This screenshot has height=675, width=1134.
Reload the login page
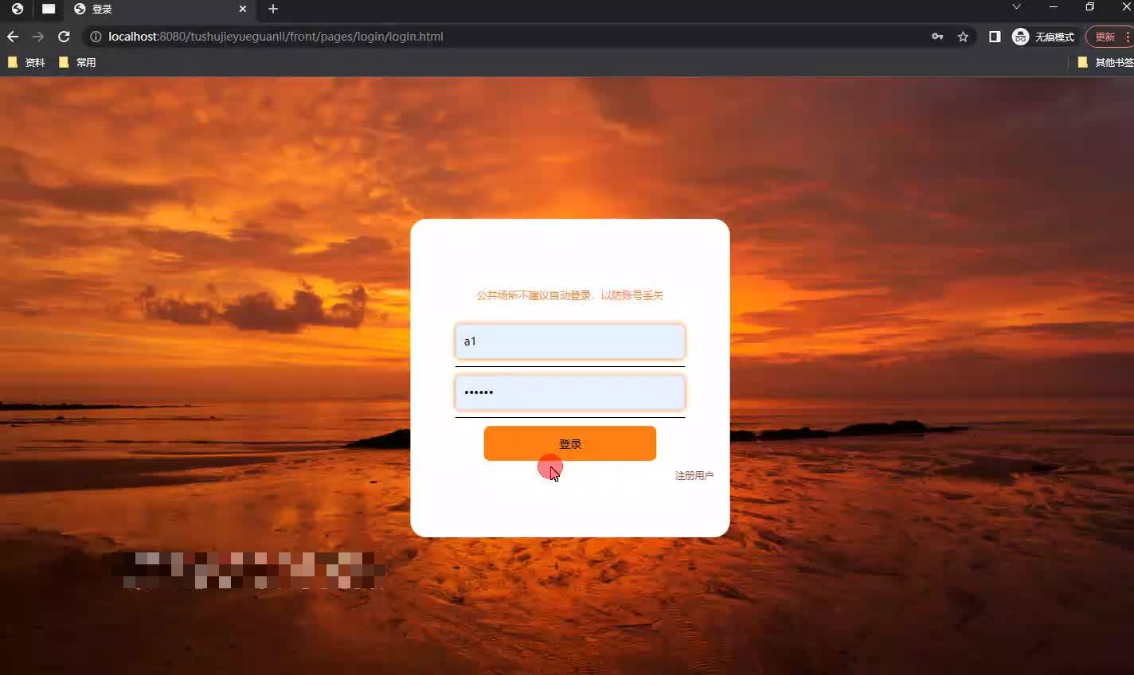point(64,36)
